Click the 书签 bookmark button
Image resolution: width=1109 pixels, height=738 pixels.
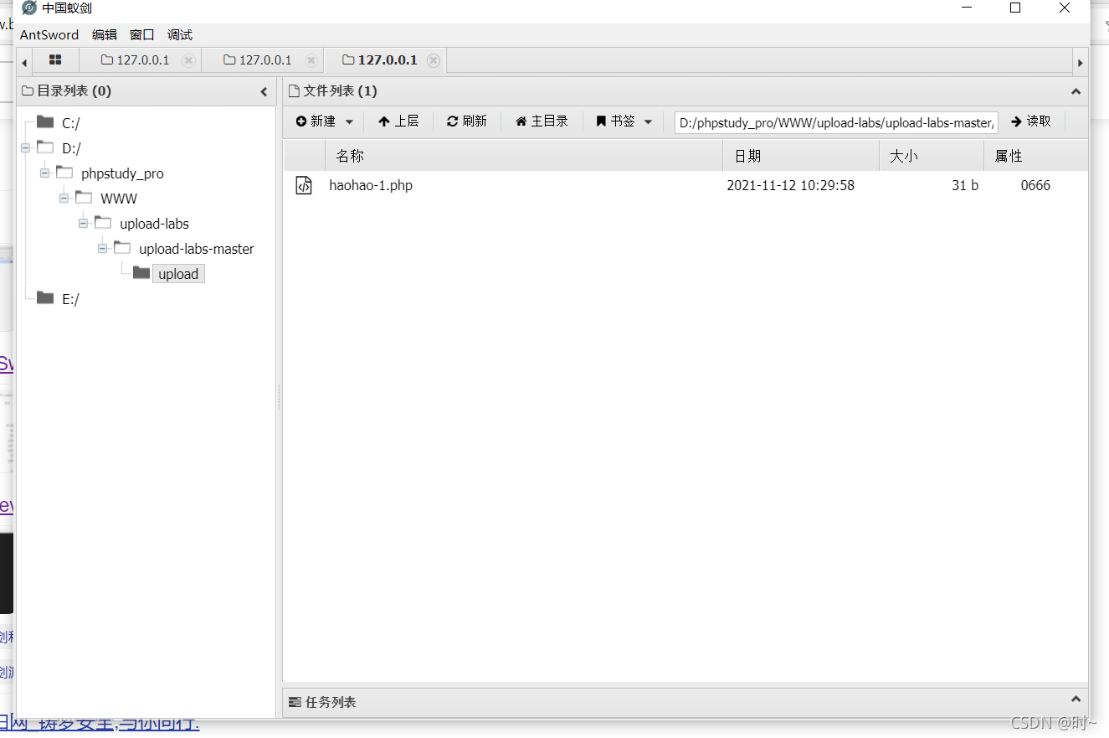click(615, 121)
